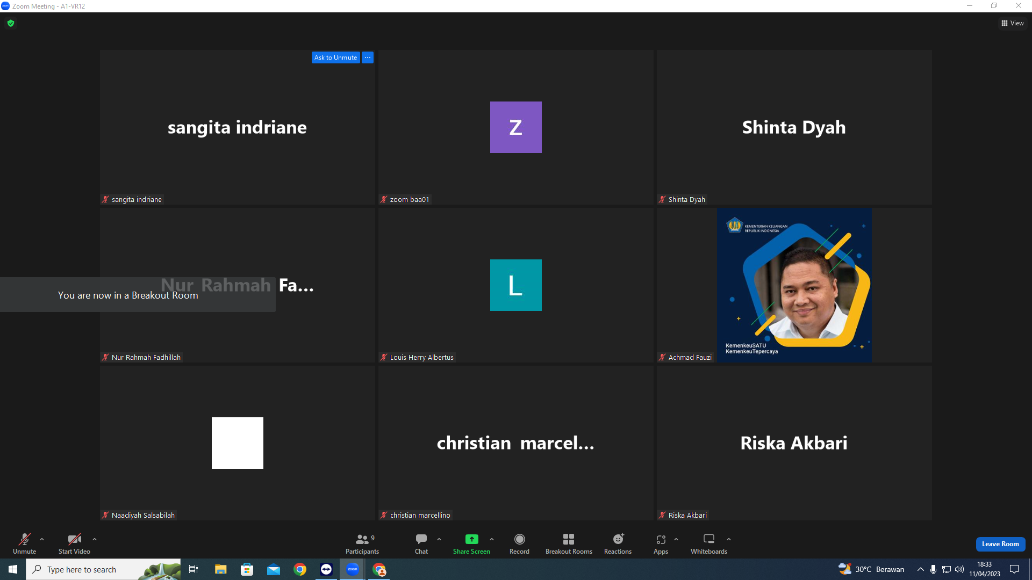The width and height of the screenshot is (1032, 580).
Task: Click the zoom baa01 name label
Action: pyautogui.click(x=410, y=199)
